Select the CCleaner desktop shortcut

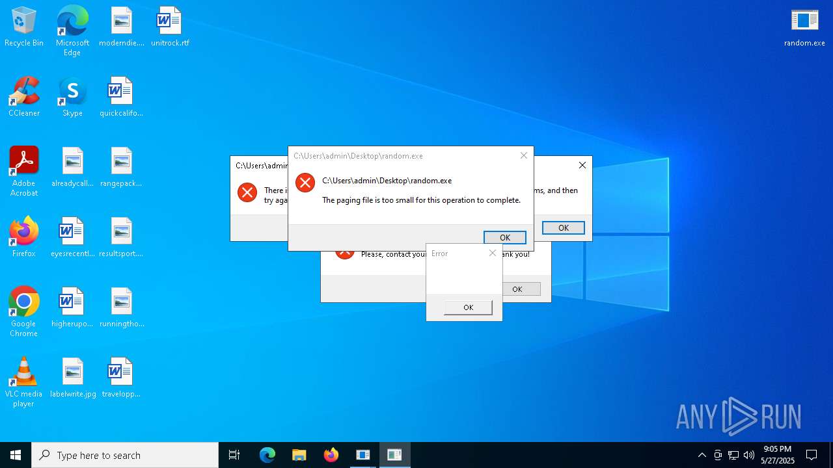[x=24, y=97]
